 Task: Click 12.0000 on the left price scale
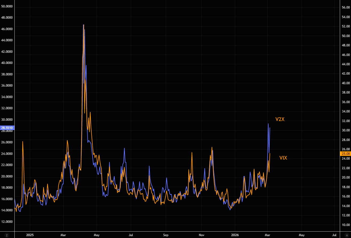[x=7, y=221]
